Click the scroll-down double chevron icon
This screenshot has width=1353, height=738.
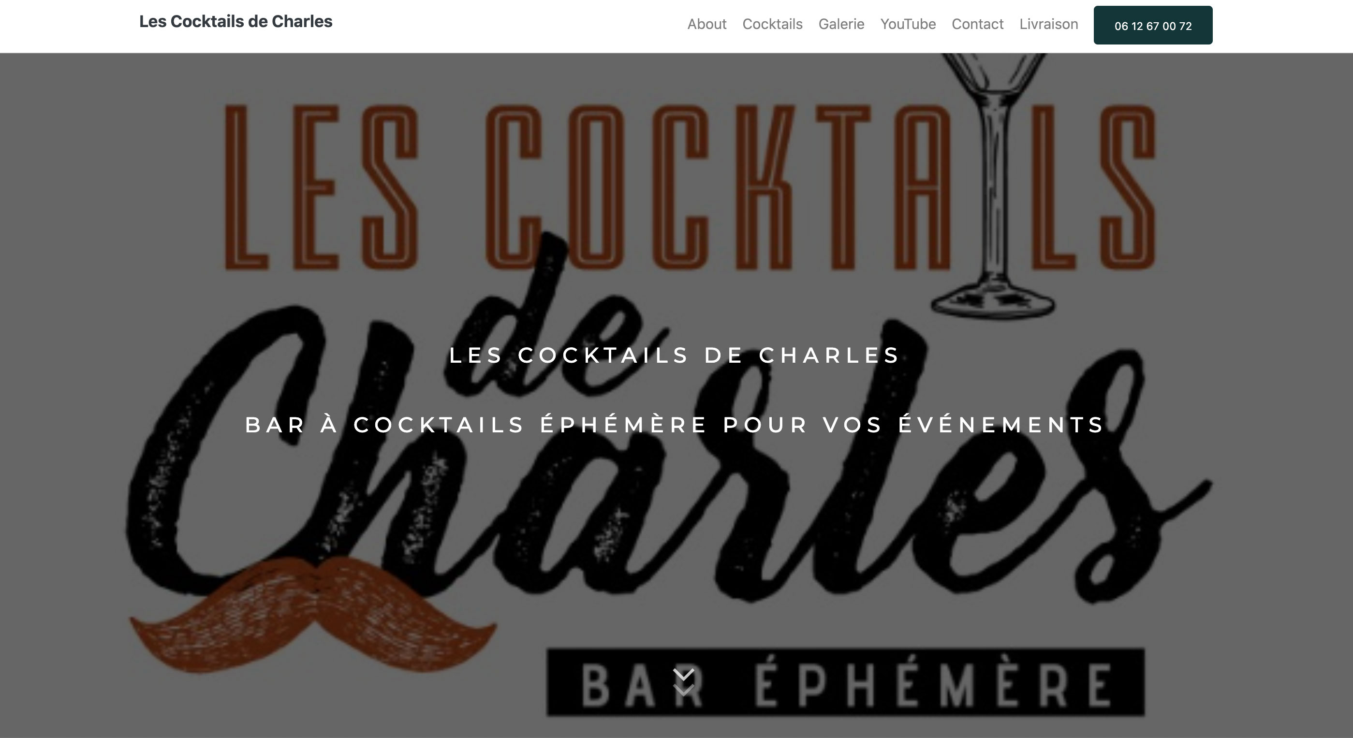684,682
